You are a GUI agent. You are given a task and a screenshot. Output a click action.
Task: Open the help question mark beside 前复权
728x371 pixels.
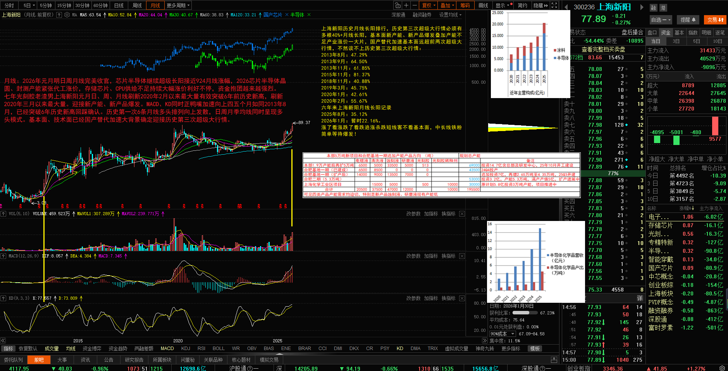(59, 15)
